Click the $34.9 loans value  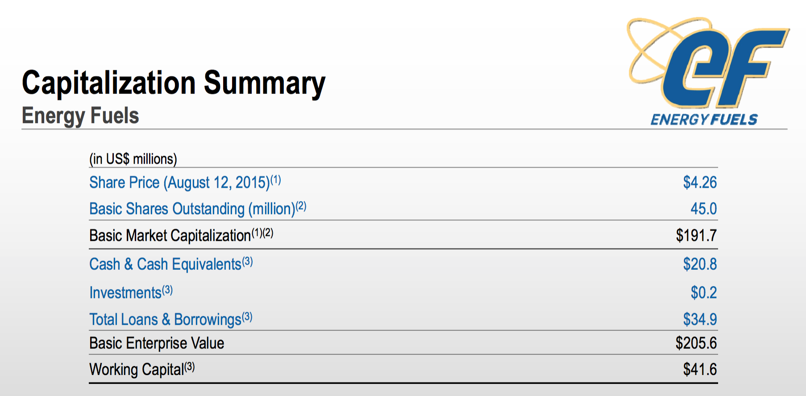click(x=699, y=319)
